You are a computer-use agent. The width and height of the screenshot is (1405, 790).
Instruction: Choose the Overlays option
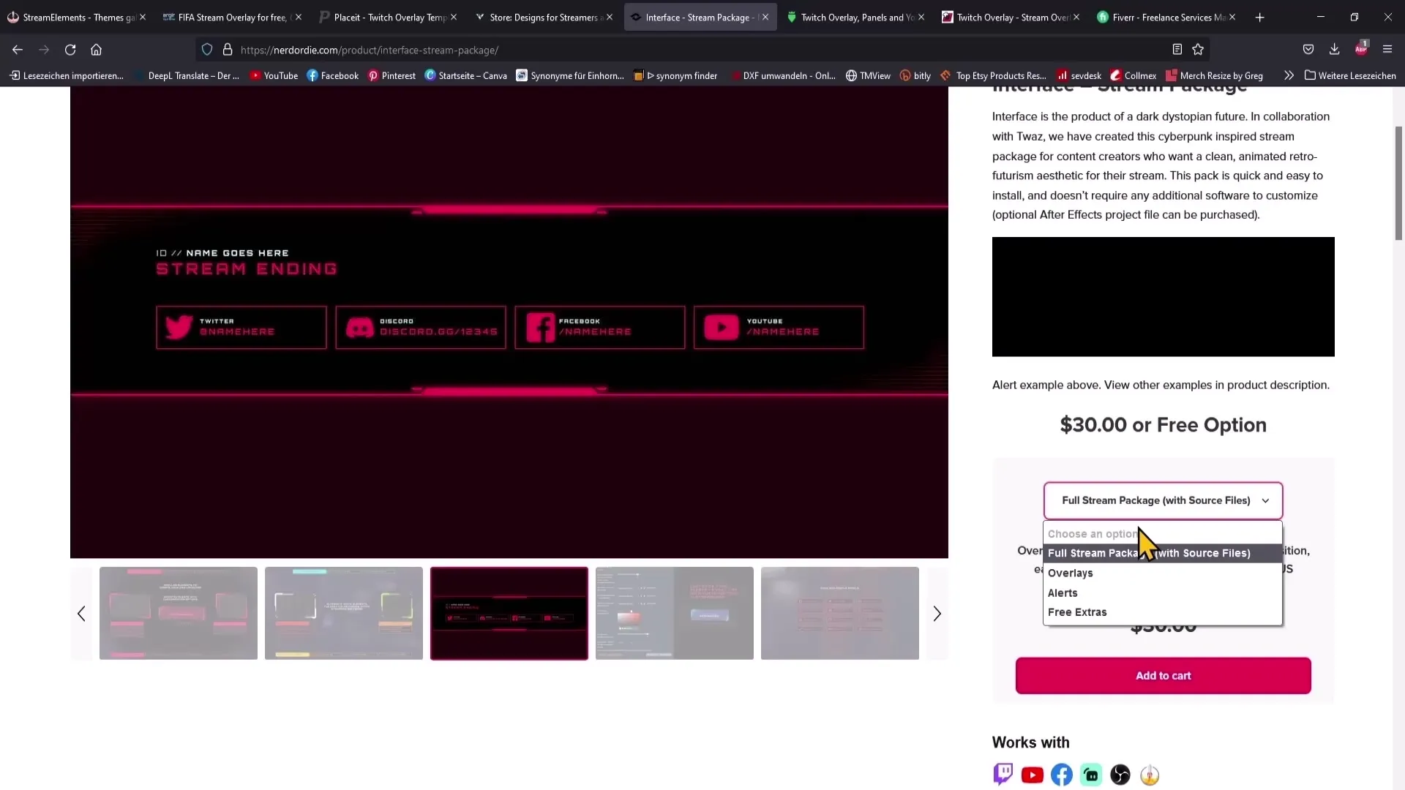1163,573
